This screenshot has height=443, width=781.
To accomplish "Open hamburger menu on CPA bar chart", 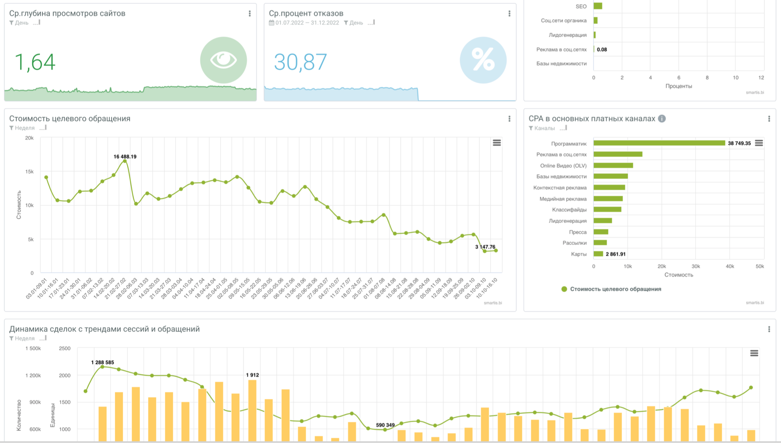I will [759, 143].
